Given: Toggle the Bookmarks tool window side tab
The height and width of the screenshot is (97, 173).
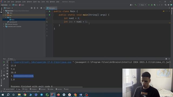Looking at the screenshot, I should click(x=1, y=83).
